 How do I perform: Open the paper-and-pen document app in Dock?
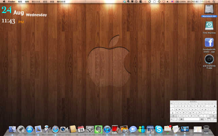176,129
